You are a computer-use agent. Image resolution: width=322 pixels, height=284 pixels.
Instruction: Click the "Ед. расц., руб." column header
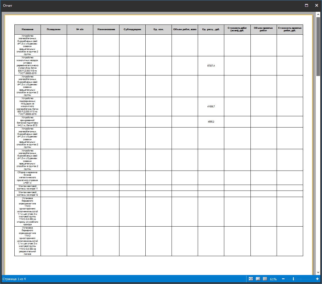tap(211, 30)
